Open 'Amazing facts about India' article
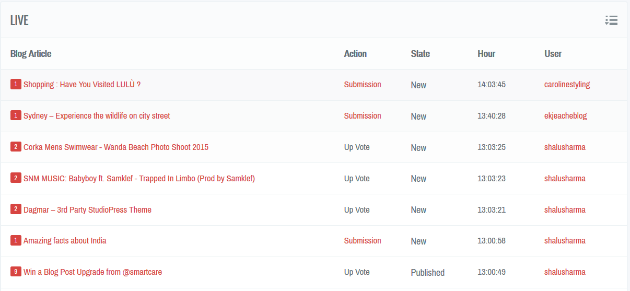The image size is (630, 291). pos(65,241)
